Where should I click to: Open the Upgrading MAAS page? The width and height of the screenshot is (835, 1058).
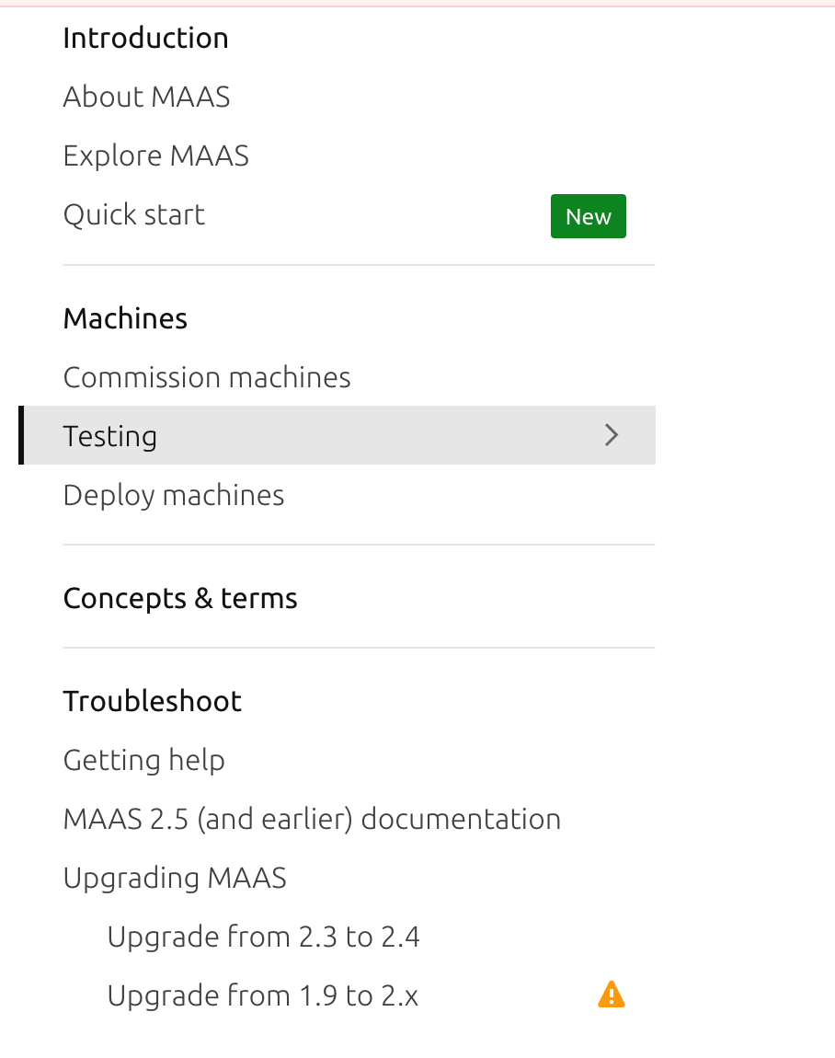tap(175, 878)
